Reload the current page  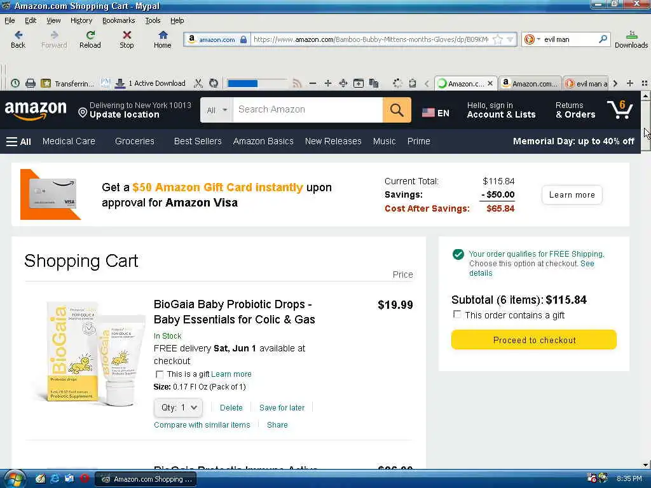pos(90,39)
